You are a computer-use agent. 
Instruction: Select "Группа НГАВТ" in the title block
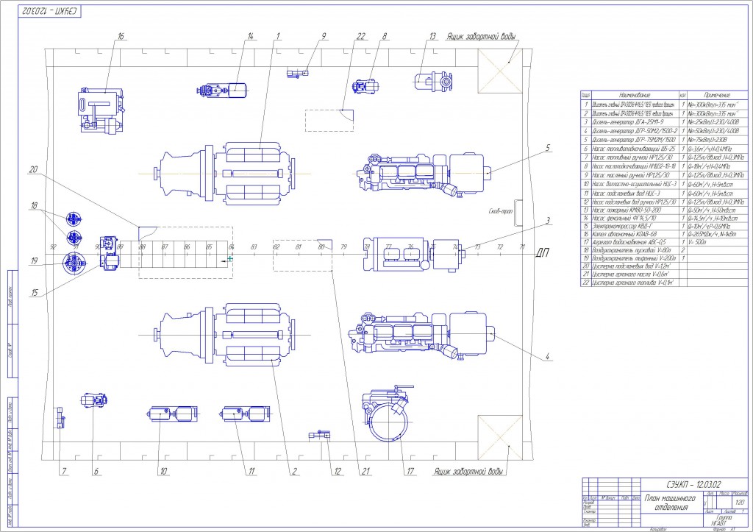click(x=722, y=520)
